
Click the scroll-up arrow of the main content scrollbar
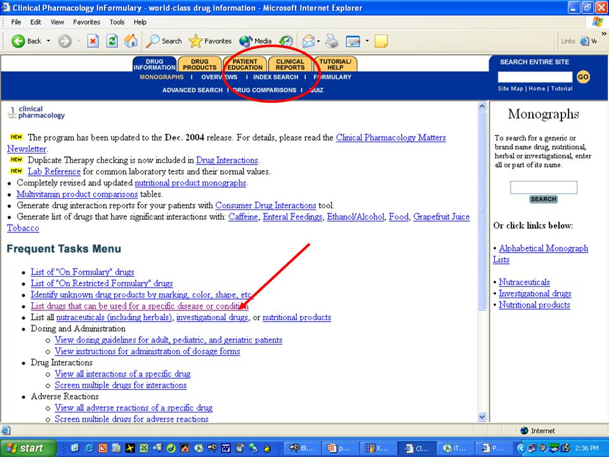point(482,106)
